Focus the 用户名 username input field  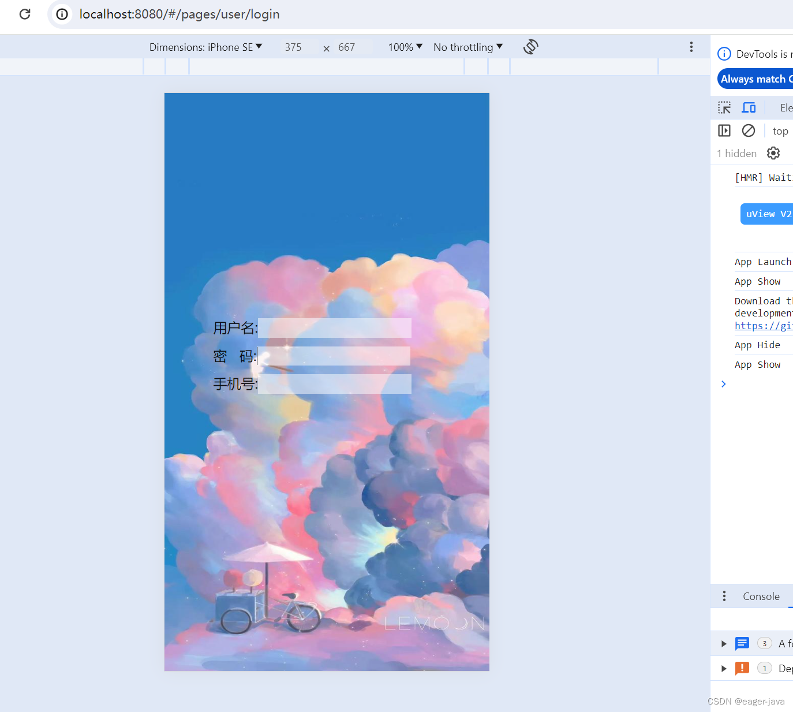click(x=335, y=328)
